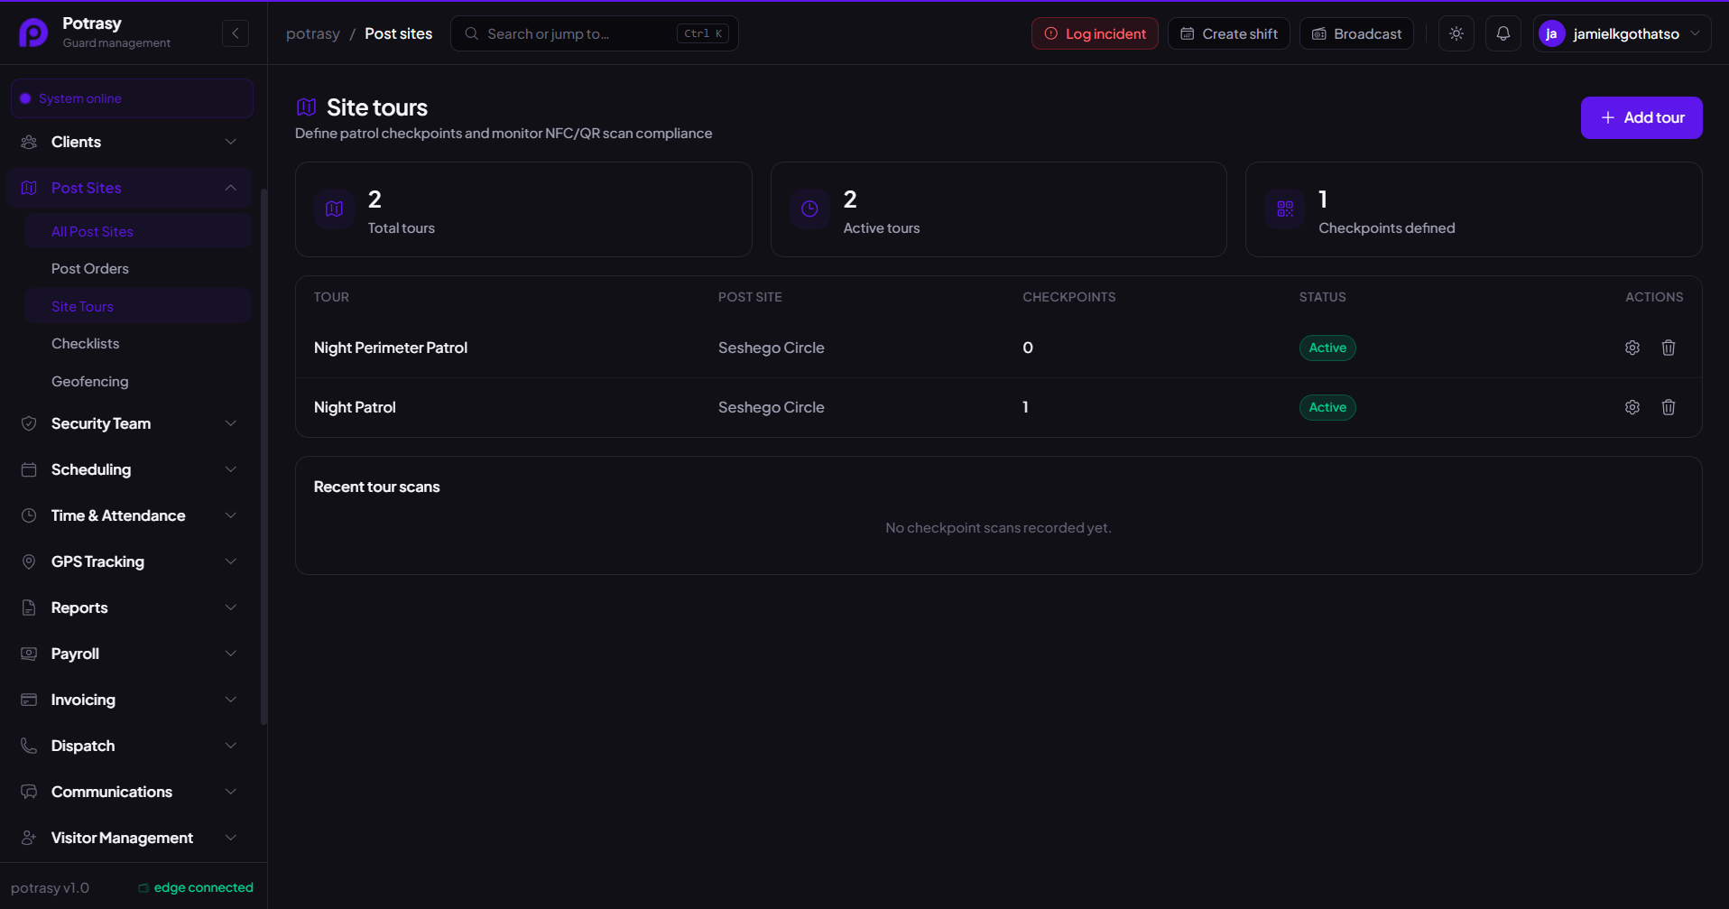Image resolution: width=1729 pixels, height=909 pixels.
Task: Open Geofencing page
Action: [x=138, y=382]
